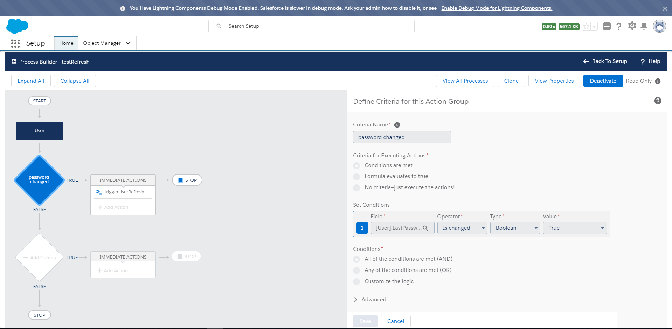The image size is (672, 329).
Task: Open the setup gear icon
Action: (632, 26)
